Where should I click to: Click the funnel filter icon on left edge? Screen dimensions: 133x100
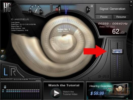click(x=3, y=52)
